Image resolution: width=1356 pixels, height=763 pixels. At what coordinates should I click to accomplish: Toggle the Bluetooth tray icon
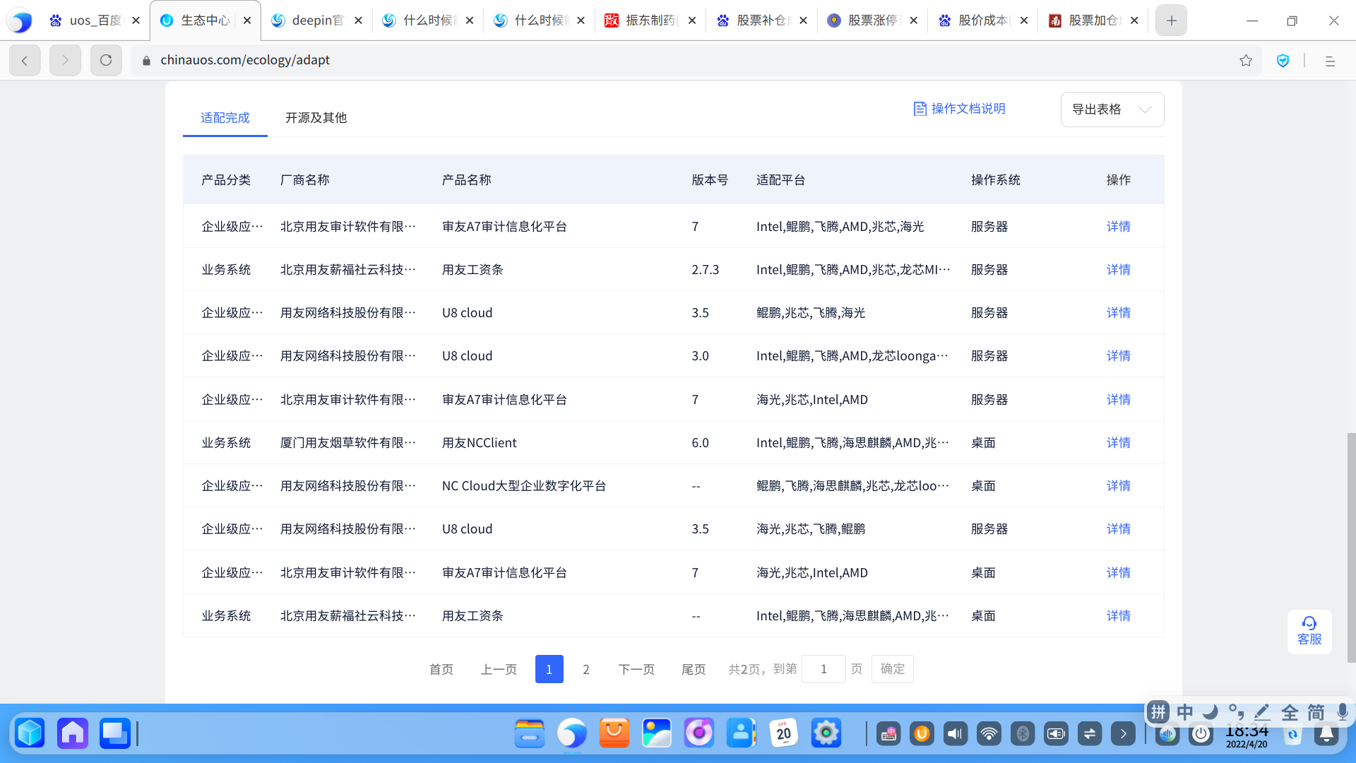point(1022,734)
